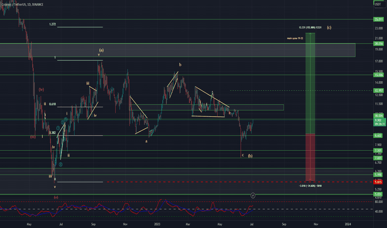Screen dimensions: 387x228
Task: Select the 15.006 price level label
Action: click(379, 75)
